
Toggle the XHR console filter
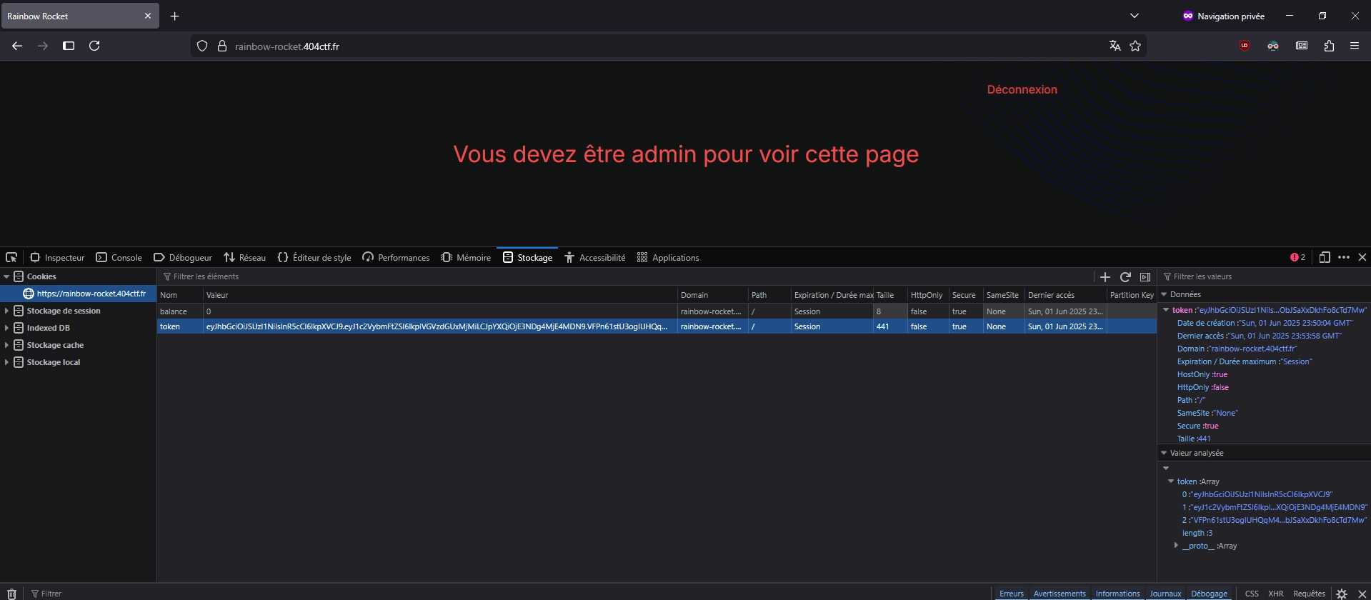tap(1276, 594)
